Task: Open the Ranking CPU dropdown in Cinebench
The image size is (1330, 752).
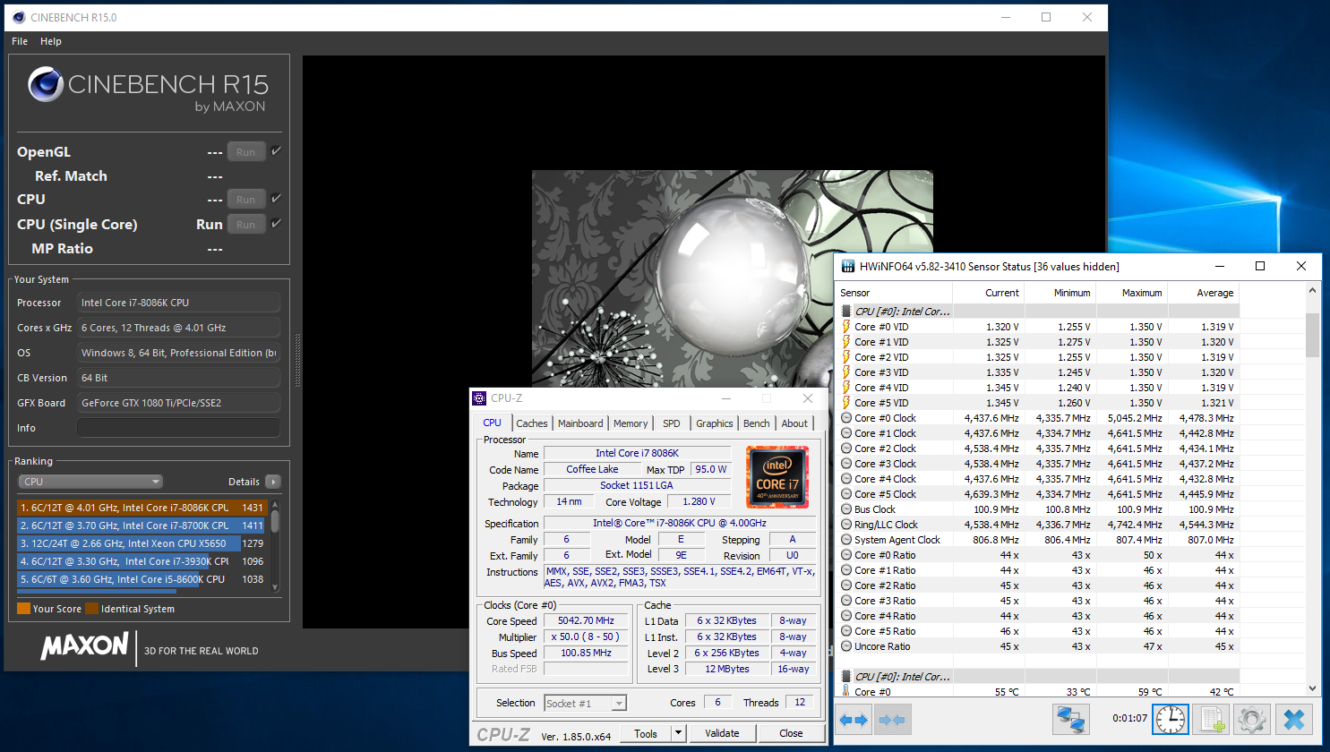Action: [90, 482]
